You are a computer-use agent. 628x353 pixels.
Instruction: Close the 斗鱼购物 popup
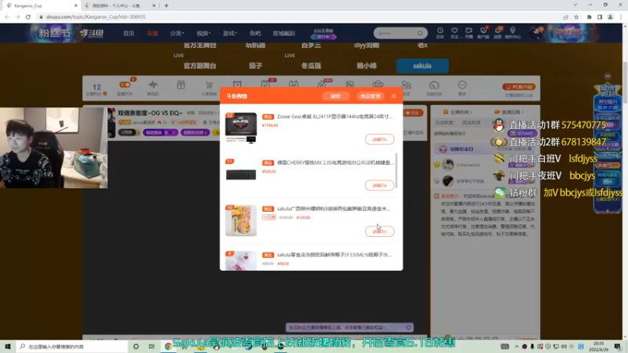click(394, 96)
